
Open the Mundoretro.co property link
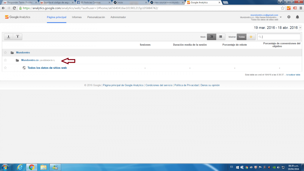[x=30, y=60]
